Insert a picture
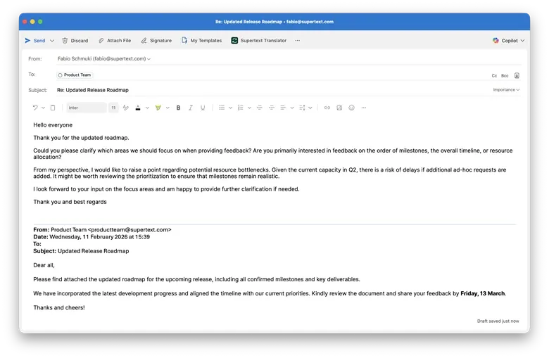 [339, 108]
